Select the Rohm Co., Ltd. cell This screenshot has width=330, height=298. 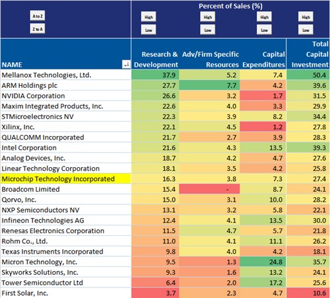click(65, 241)
